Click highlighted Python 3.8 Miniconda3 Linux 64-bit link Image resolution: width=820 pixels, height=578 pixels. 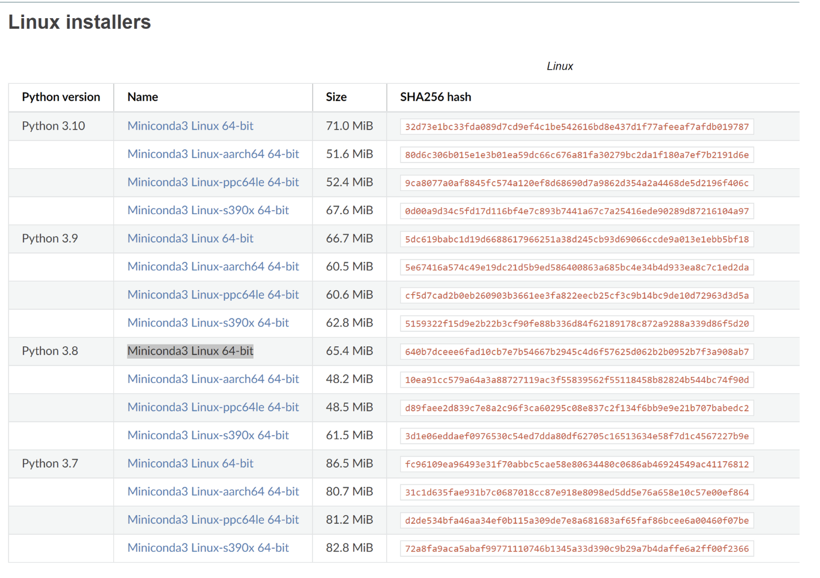pyautogui.click(x=190, y=351)
